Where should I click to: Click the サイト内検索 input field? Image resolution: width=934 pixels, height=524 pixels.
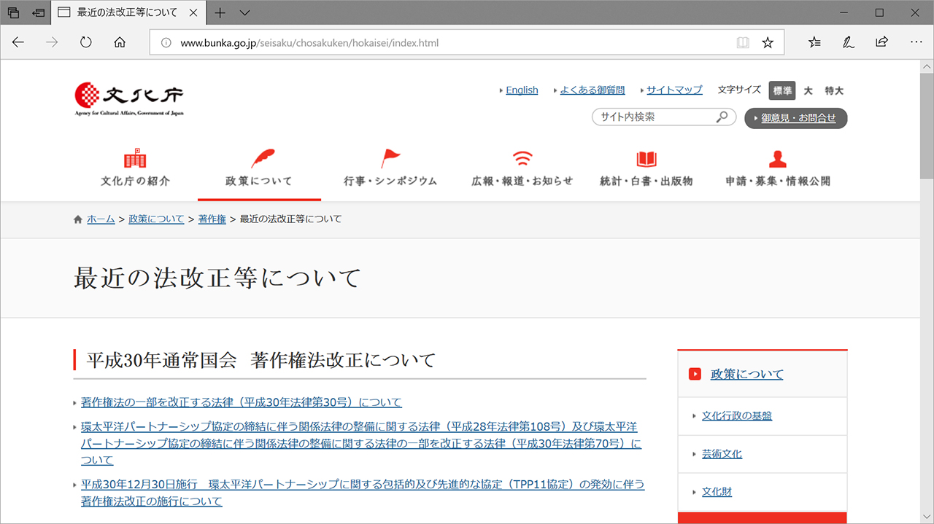[653, 117]
